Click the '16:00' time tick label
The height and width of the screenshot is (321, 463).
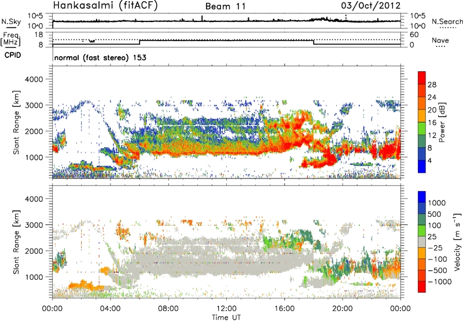[284, 309]
